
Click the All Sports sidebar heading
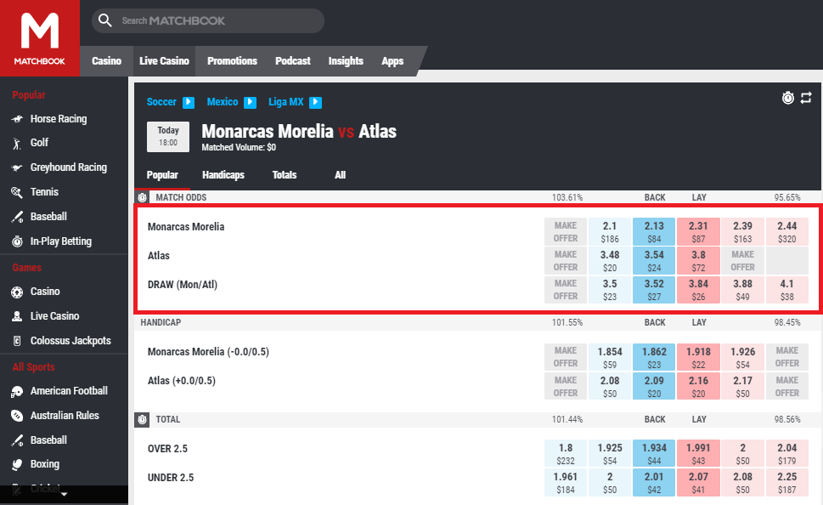[x=34, y=366]
